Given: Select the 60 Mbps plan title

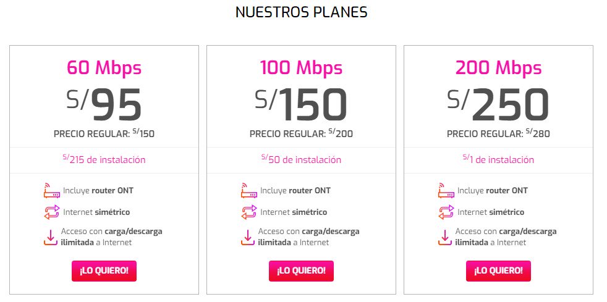Looking at the screenshot, I should (x=104, y=68).
